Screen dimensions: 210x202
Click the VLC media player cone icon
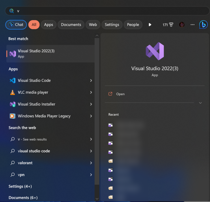(x=13, y=92)
